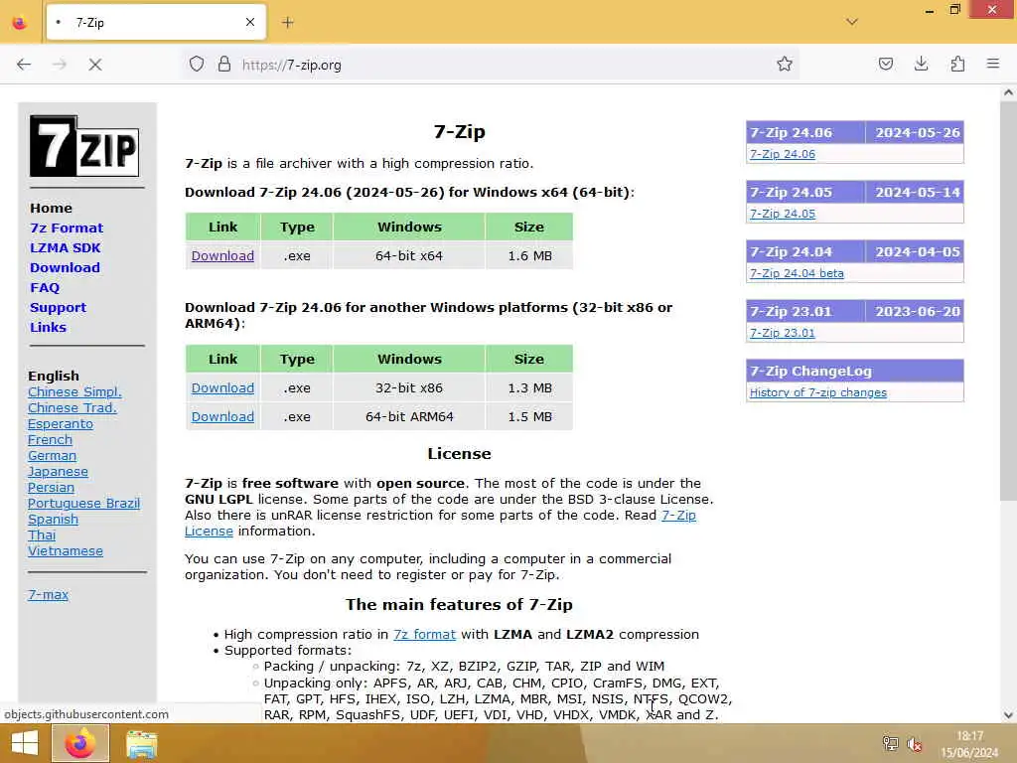Open the 7-Zip 24.06 news link
Viewport: 1017px width, 763px height.
pyautogui.click(x=783, y=154)
